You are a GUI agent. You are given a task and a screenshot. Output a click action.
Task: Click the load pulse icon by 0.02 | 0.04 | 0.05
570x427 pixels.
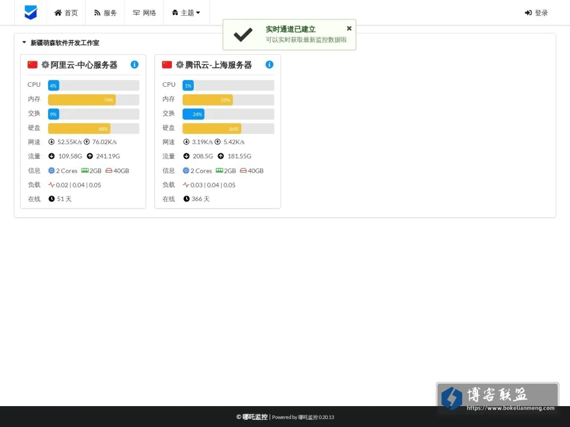click(x=51, y=185)
